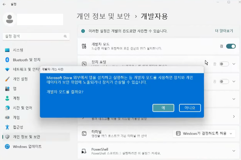Click the network Wi-Fi icon in sidebar
The image size is (241, 160).
click(7, 69)
